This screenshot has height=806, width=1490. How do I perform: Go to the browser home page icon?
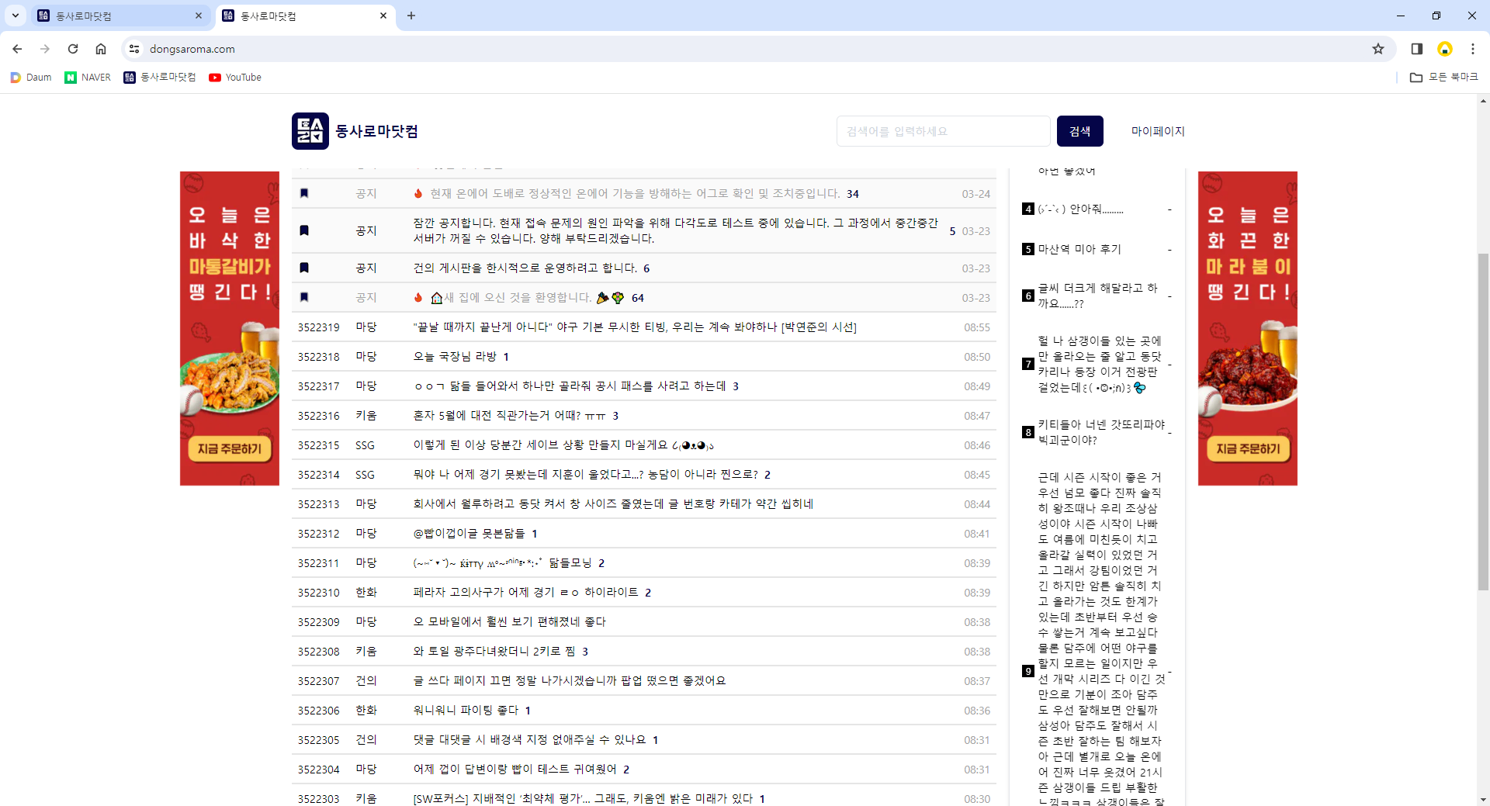coord(101,49)
